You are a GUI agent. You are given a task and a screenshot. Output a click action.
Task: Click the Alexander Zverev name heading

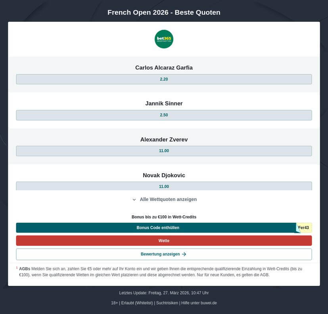[164, 140]
